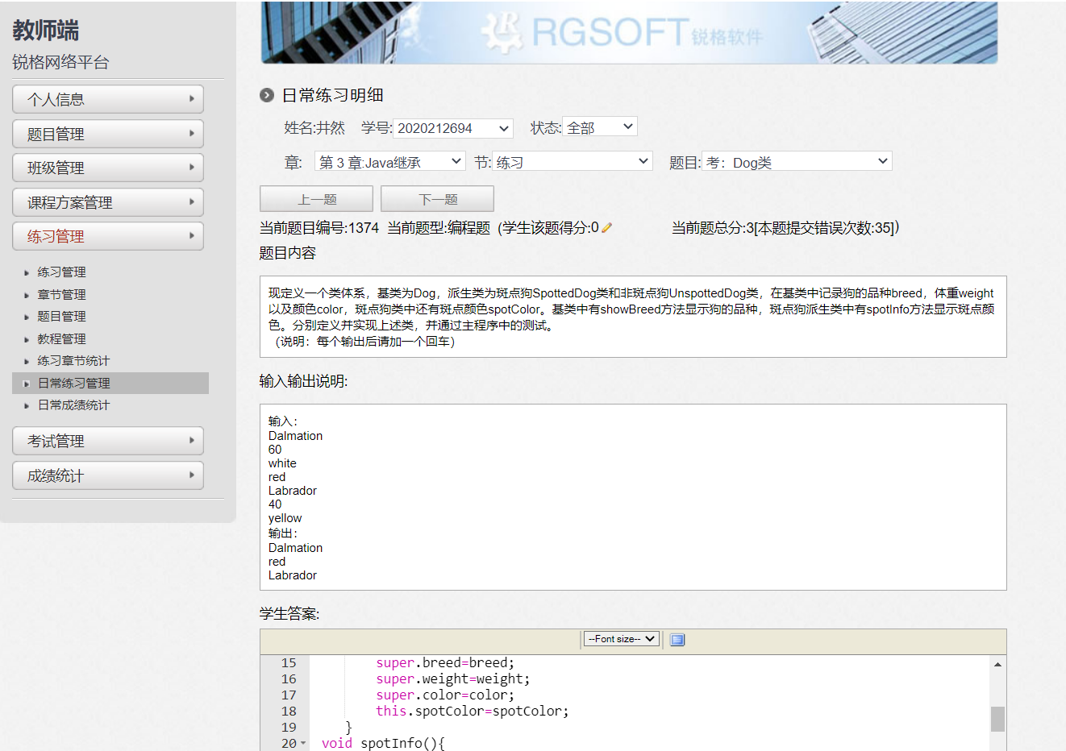Viewport: 1066px width, 751px height.
Task: Open the 学号 dropdown showing 2020212694
Action: click(x=454, y=128)
